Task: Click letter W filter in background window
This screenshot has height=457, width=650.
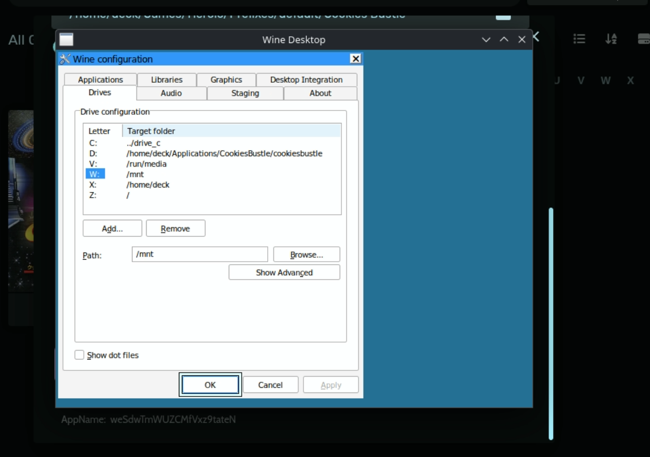Action: pyautogui.click(x=606, y=80)
